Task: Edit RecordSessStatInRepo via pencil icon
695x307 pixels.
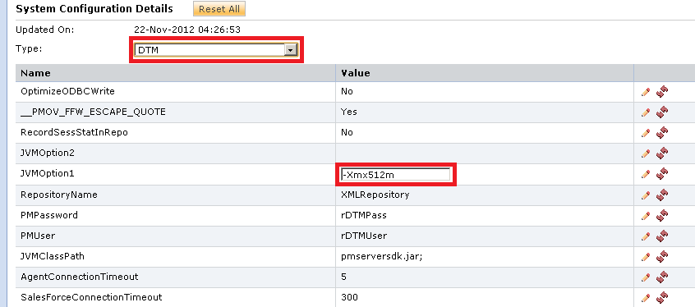Action: (646, 133)
